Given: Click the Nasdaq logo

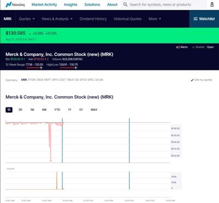Looking at the screenshot, I should pyautogui.click(x=15, y=4).
